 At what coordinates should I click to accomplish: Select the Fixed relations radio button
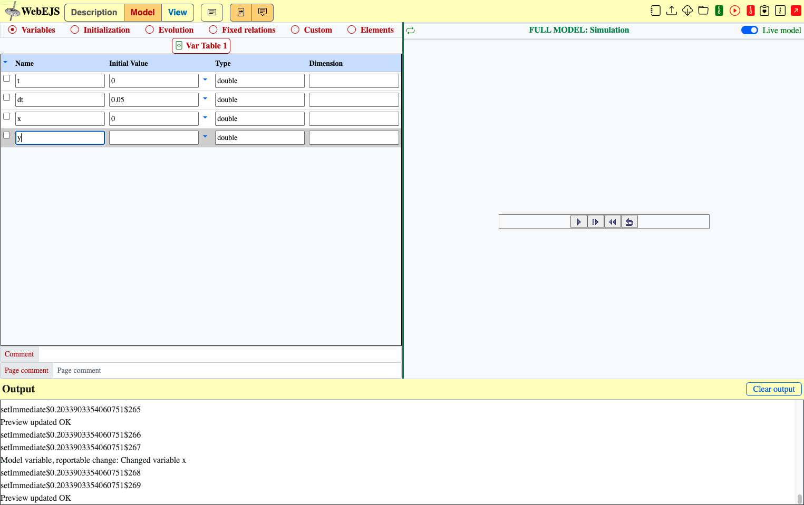pos(213,30)
